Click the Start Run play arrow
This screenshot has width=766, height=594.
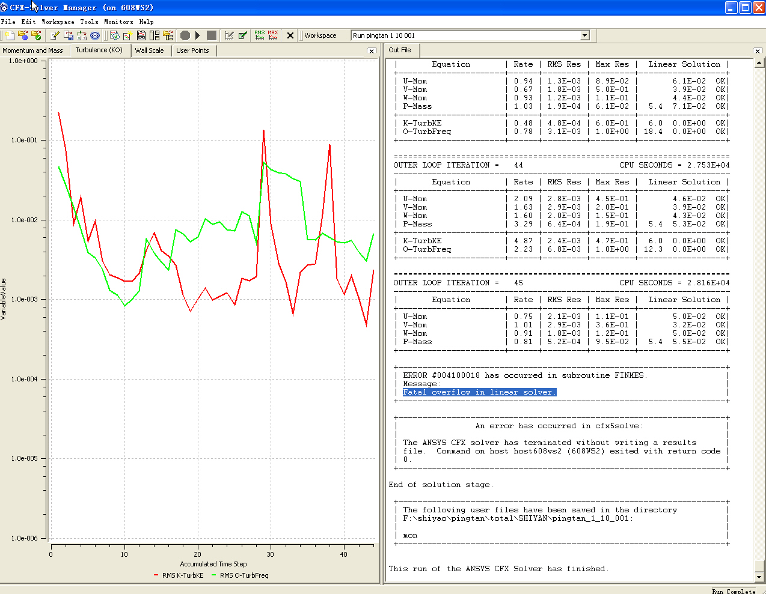tap(197, 35)
